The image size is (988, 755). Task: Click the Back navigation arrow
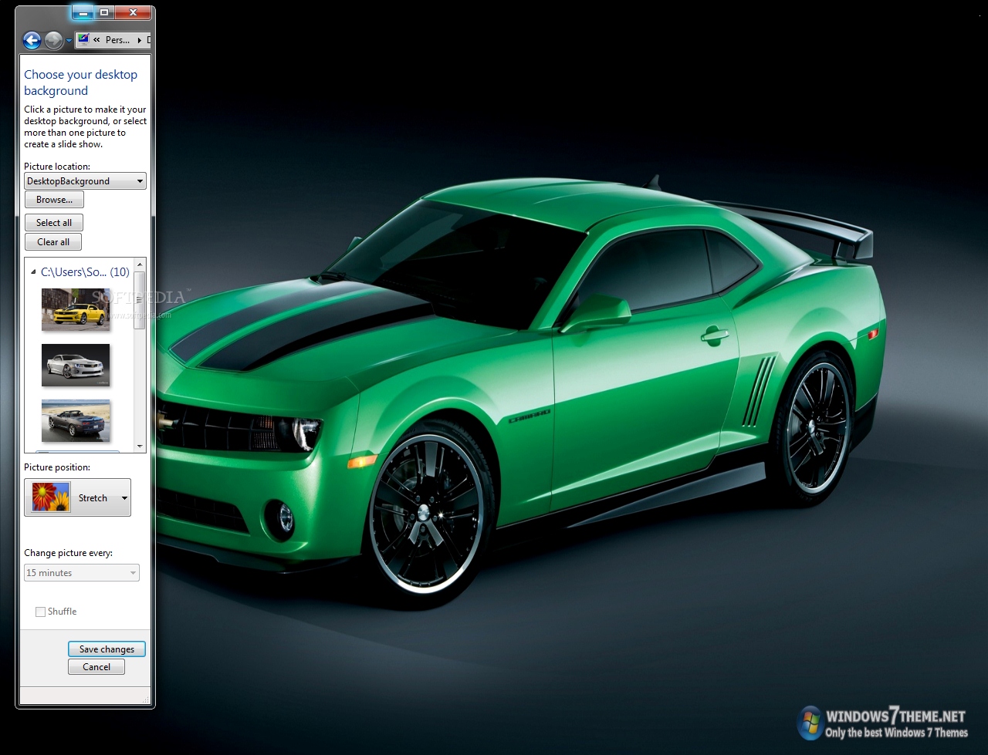32,40
